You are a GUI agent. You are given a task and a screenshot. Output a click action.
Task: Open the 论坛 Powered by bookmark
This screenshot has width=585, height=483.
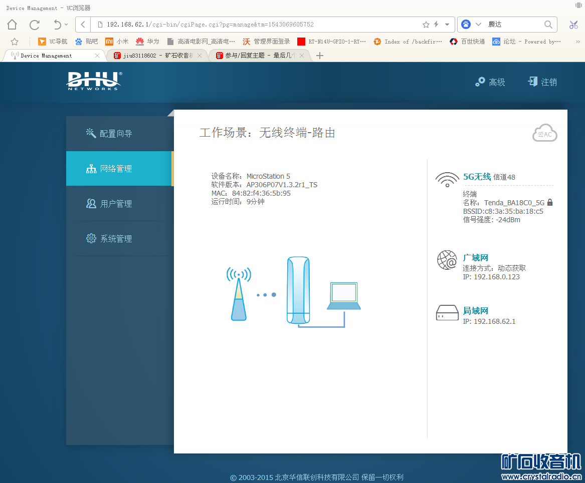526,42
